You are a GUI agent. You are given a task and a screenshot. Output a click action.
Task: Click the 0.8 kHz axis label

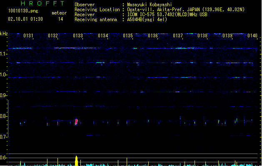tap(3, 116)
